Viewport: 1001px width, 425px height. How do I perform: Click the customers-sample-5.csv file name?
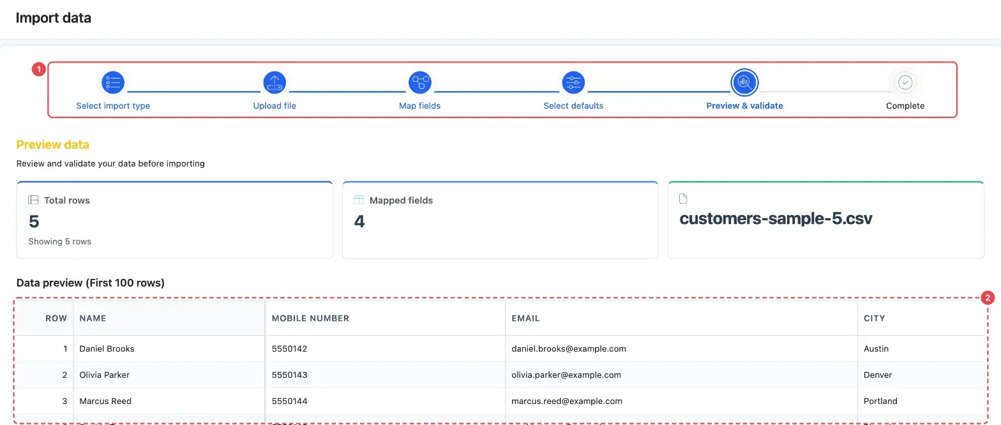[x=776, y=219]
